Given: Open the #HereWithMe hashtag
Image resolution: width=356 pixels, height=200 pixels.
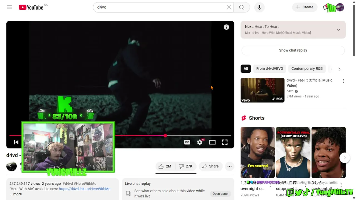Looking at the screenshot, I should coord(85,184).
